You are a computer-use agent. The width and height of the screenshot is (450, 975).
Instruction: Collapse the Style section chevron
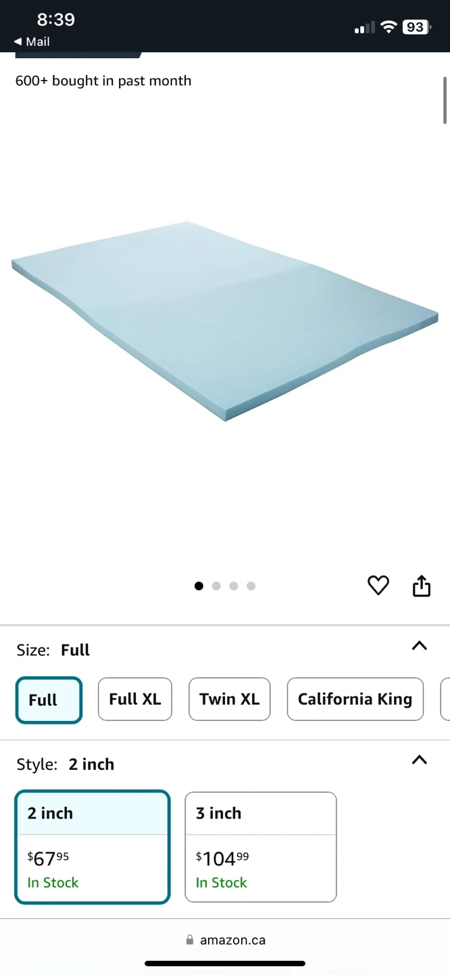(x=420, y=760)
